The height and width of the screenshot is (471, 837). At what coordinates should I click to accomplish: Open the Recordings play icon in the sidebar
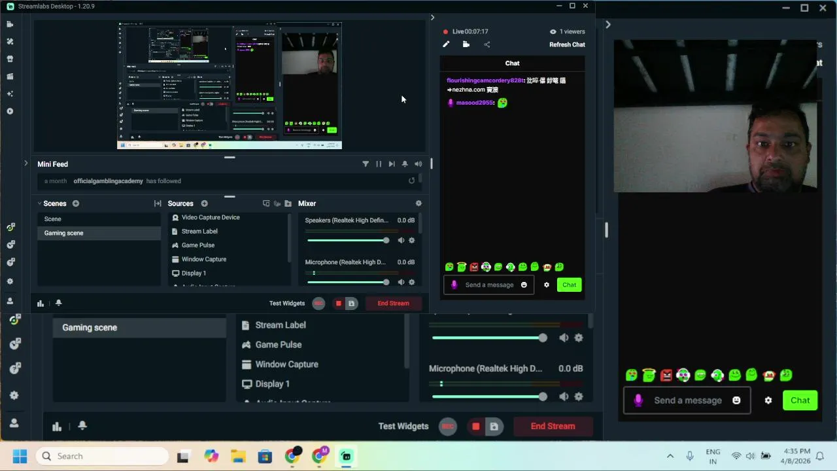(10, 111)
